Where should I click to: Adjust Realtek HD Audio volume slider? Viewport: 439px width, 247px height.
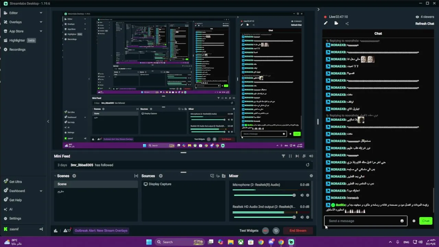pyautogui.click(x=264, y=217)
